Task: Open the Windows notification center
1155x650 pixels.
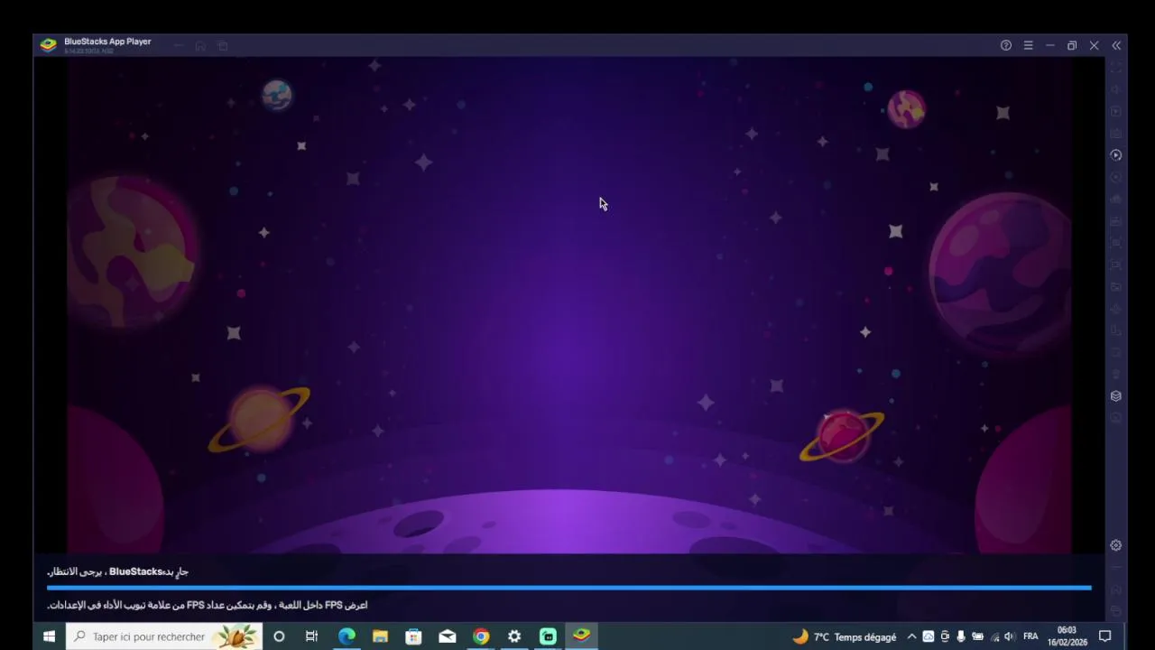Action: coord(1104,636)
